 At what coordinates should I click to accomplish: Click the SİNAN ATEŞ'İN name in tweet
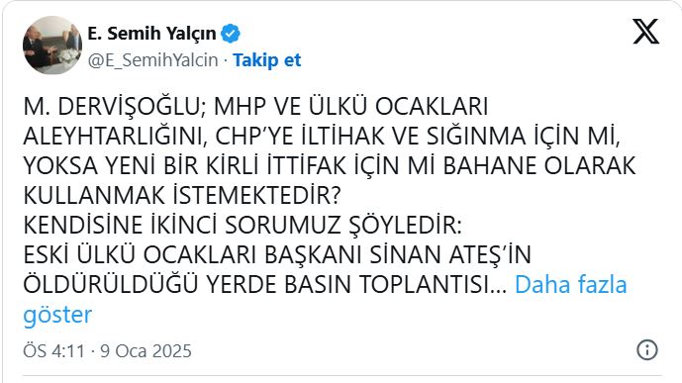450,254
